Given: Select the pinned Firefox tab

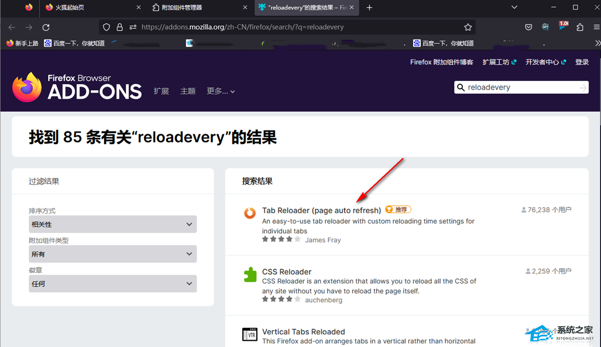Looking at the screenshot, I should click(x=29, y=8).
